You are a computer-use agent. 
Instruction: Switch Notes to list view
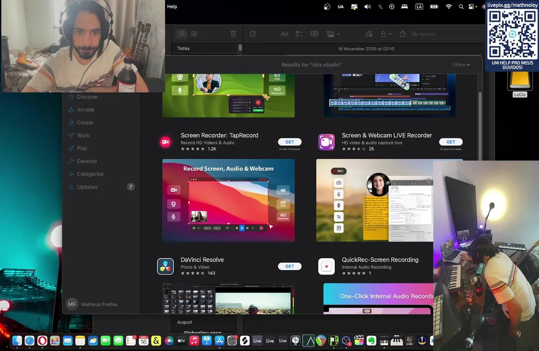[181, 34]
